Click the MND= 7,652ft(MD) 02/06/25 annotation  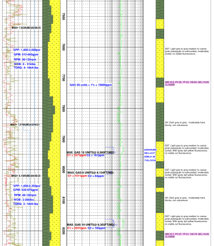[x=26, y=28]
